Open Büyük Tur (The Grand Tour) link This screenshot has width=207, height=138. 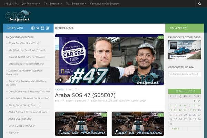(x=24, y=43)
